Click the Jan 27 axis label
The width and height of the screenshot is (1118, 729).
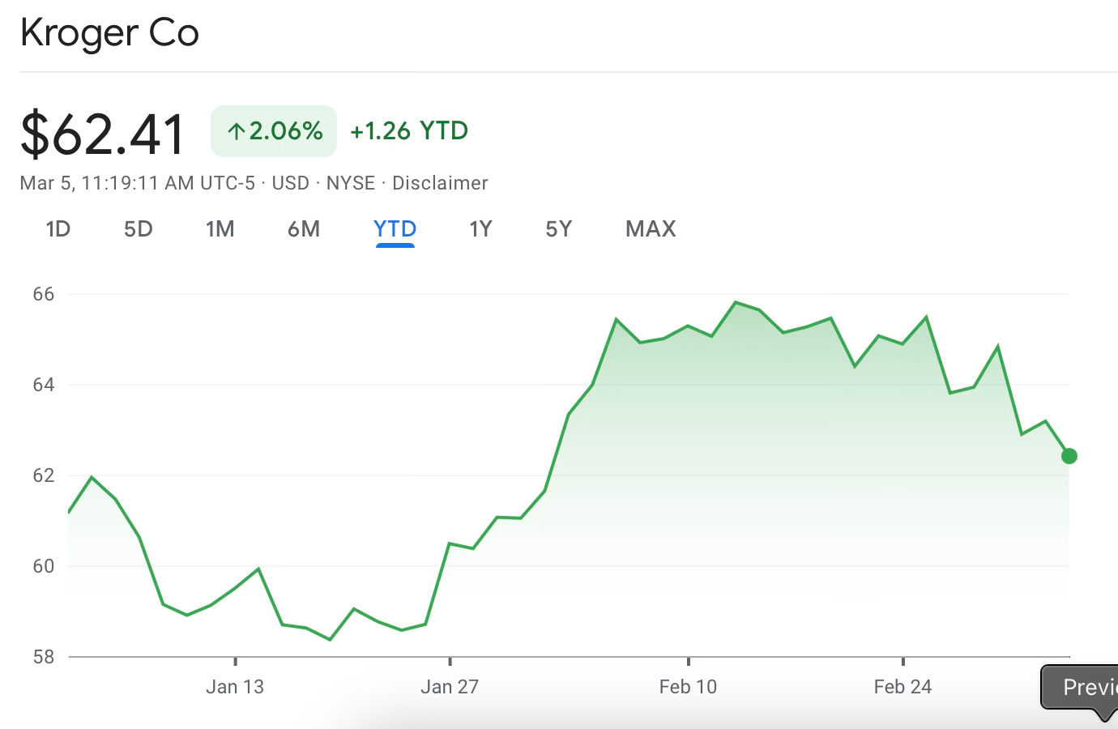(x=450, y=687)
